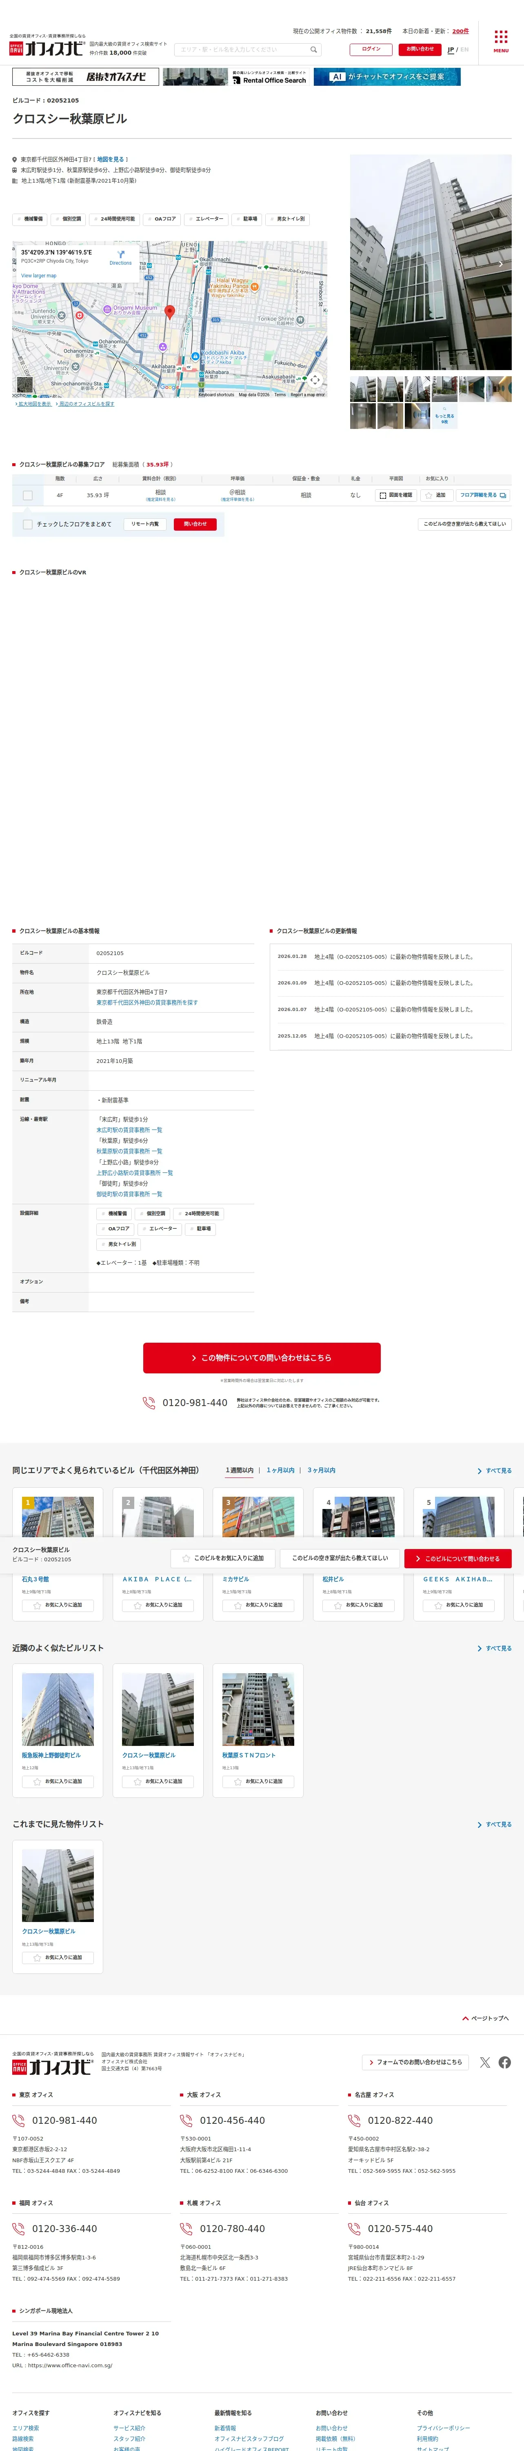Image resolution: width=524 pixels, height=2451 pixels.
Task: Click the 200件 new arrivals link
Action: point(460,31)
